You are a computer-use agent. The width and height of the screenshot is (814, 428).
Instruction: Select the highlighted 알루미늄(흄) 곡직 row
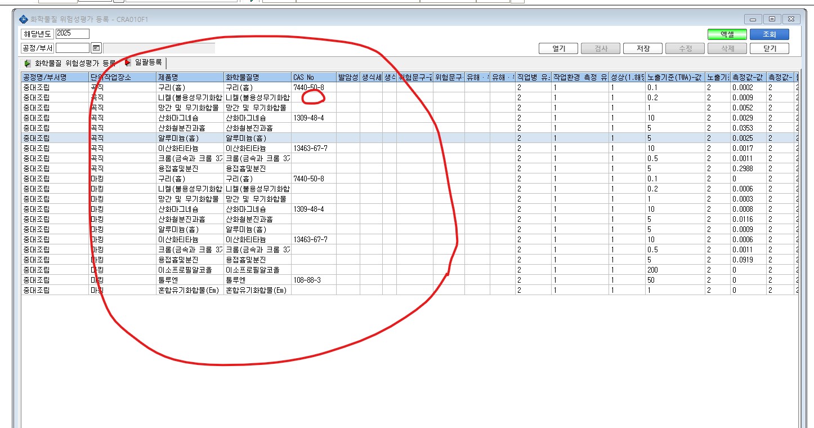pos(410,138)
